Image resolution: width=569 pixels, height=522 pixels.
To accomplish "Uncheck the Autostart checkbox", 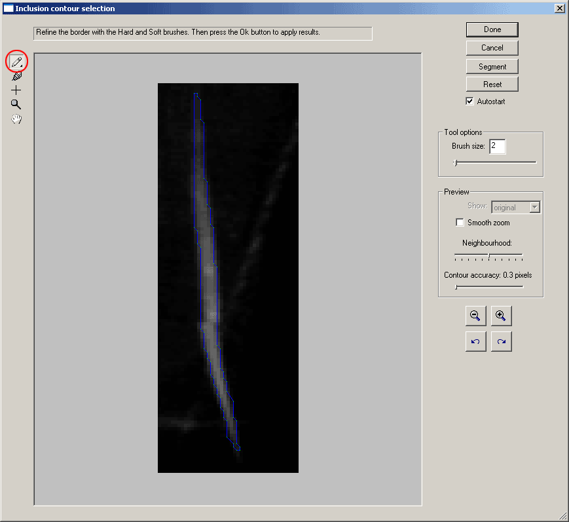I will pos(469,102).
